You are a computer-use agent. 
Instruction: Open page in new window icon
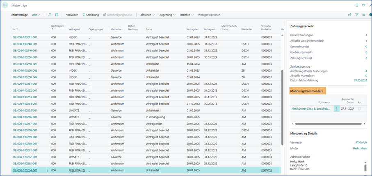(364, 5)
